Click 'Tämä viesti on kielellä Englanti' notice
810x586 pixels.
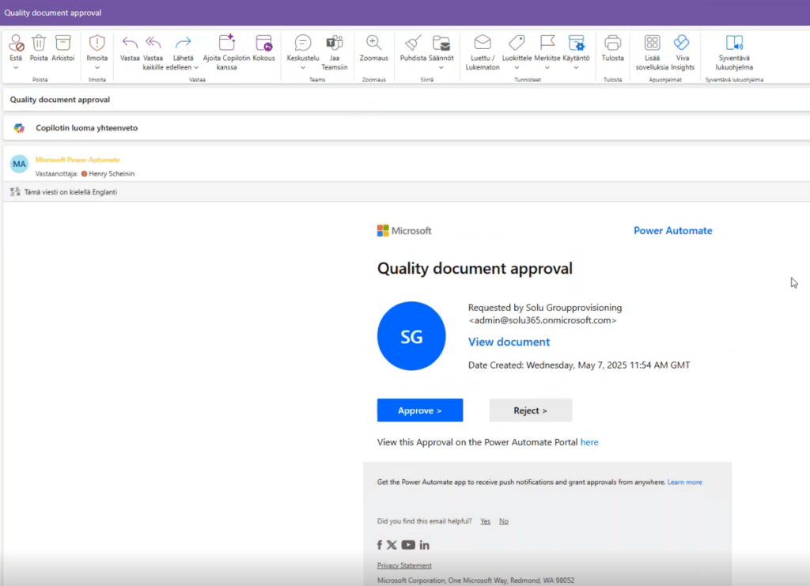pos(70,192)
